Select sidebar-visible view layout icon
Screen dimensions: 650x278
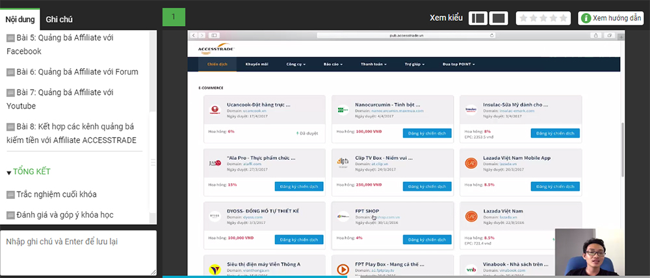click(x=478, y=18)
